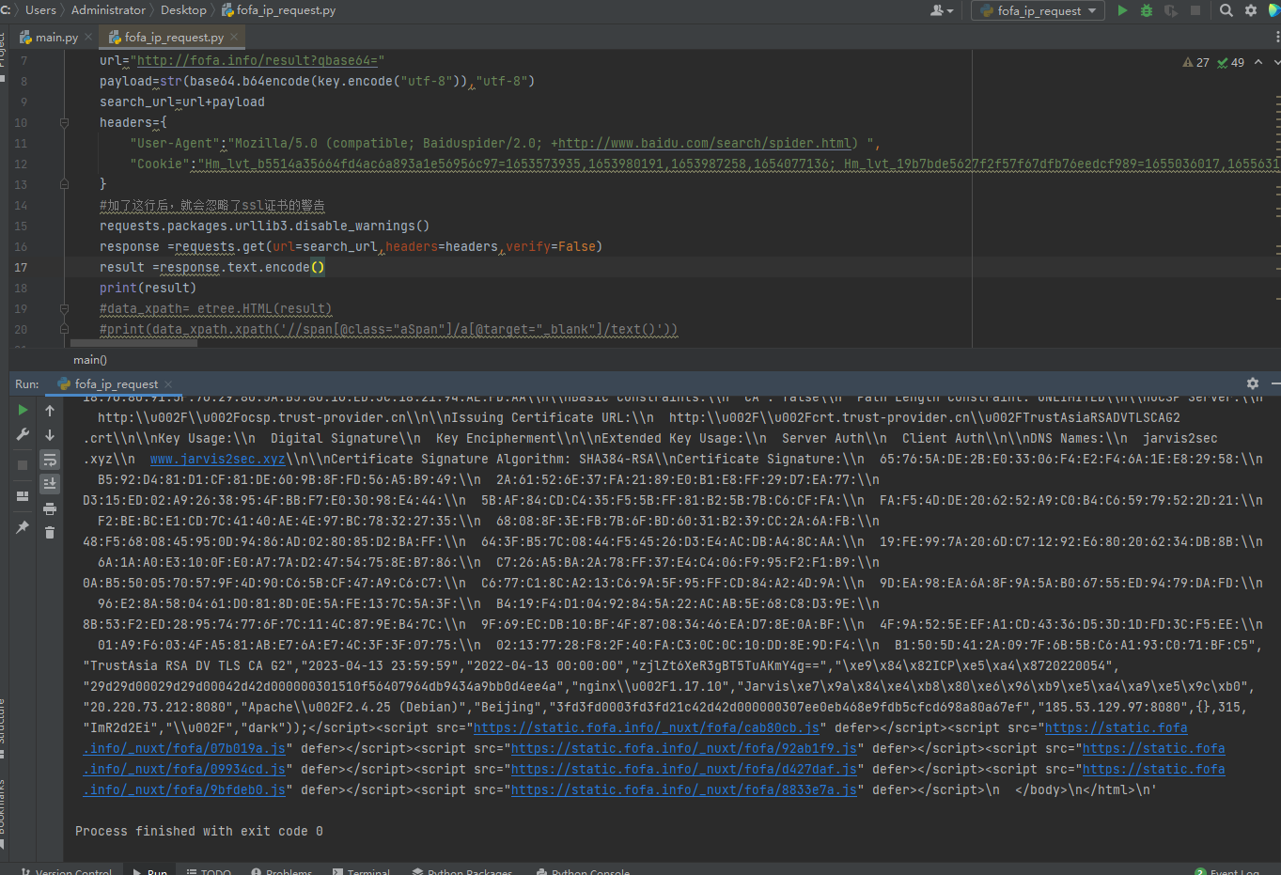Clear console output with trash icon
Screen dimensions: 1281x875
click(50, 532)
